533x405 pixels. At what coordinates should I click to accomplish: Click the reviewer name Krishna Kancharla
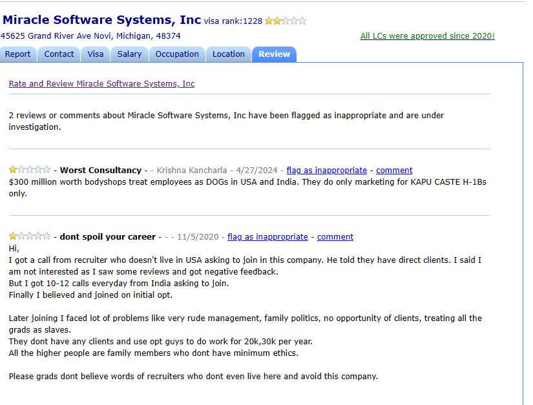192,171
